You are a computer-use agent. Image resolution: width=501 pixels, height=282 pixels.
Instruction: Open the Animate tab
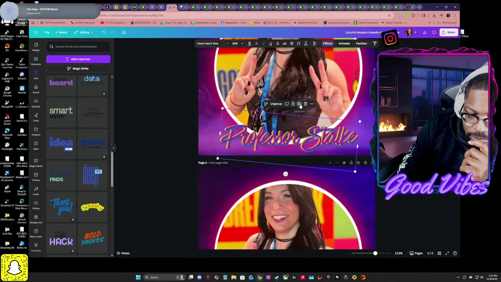pos(344,43)
